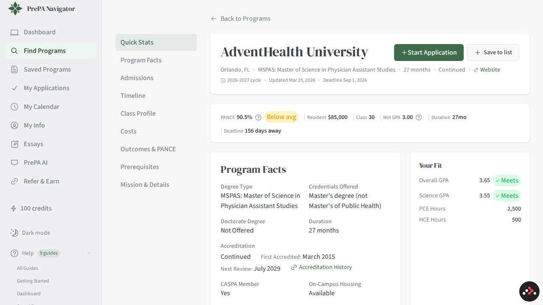Click the 100 credits text
Viewport: 543px width, 305px height.
click(36, 208)
